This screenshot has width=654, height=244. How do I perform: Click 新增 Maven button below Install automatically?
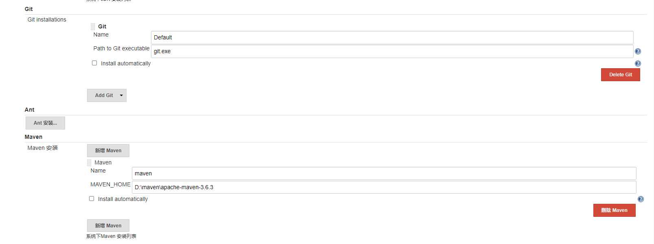(x=108, y=226)
